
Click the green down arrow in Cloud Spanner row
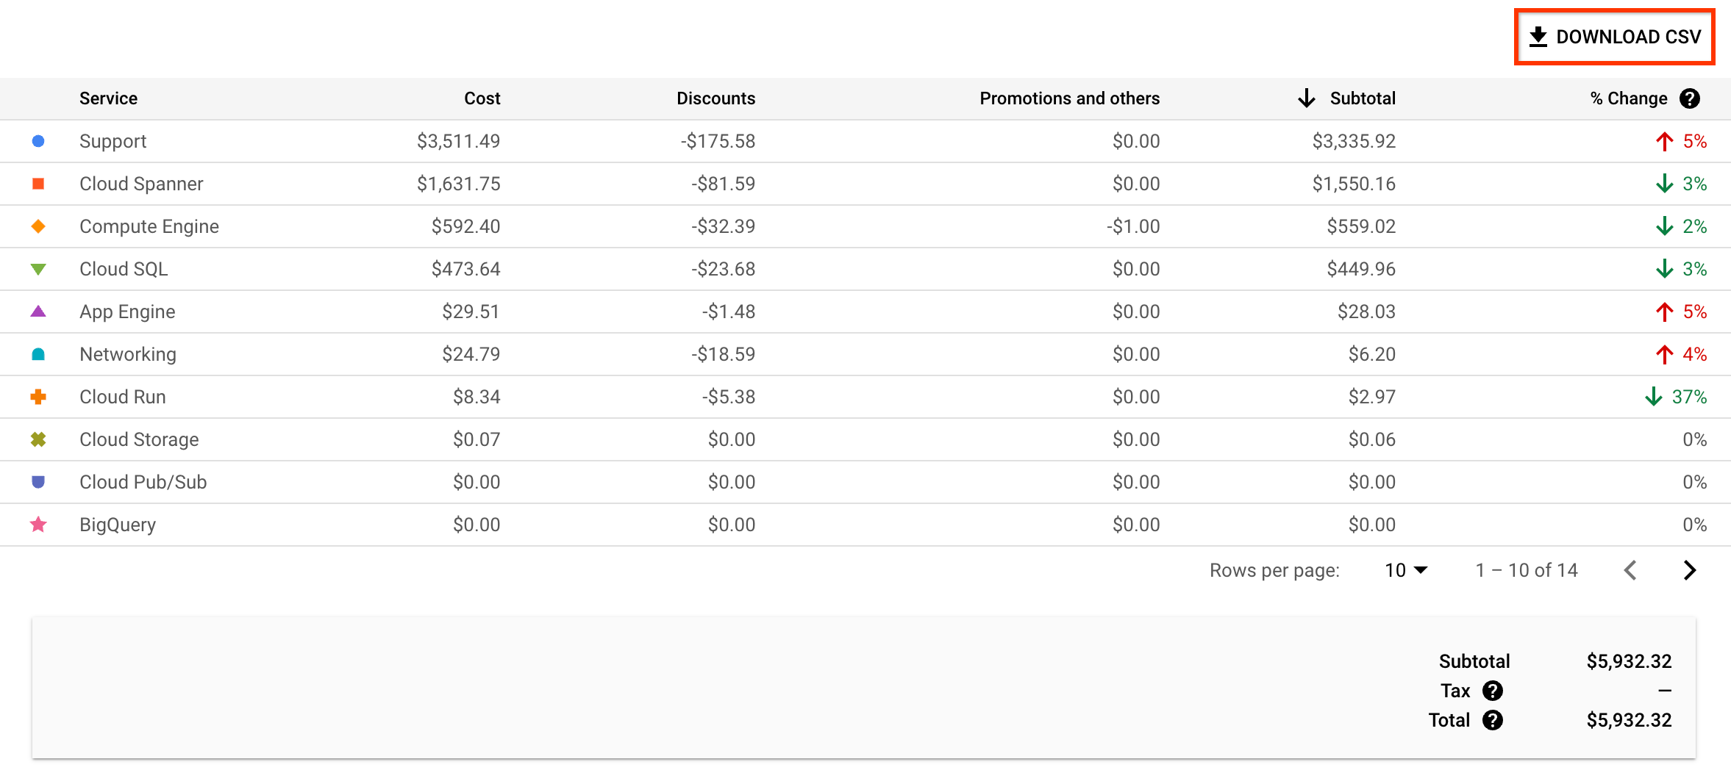pos(1665,184)
